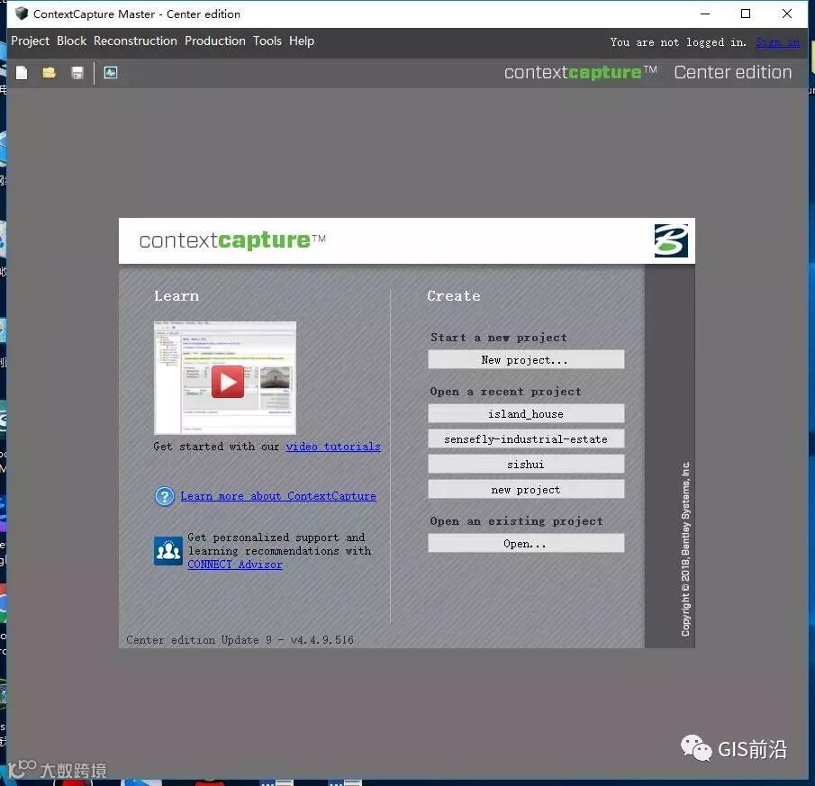Play the video tutorial thumbnail

[225, 377]
